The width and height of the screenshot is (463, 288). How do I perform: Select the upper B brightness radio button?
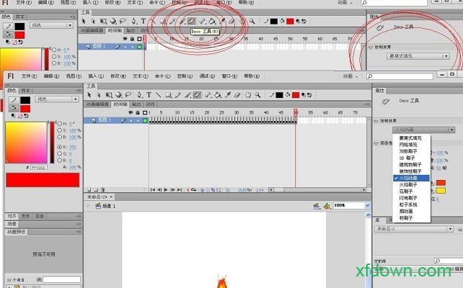point(60,137)
